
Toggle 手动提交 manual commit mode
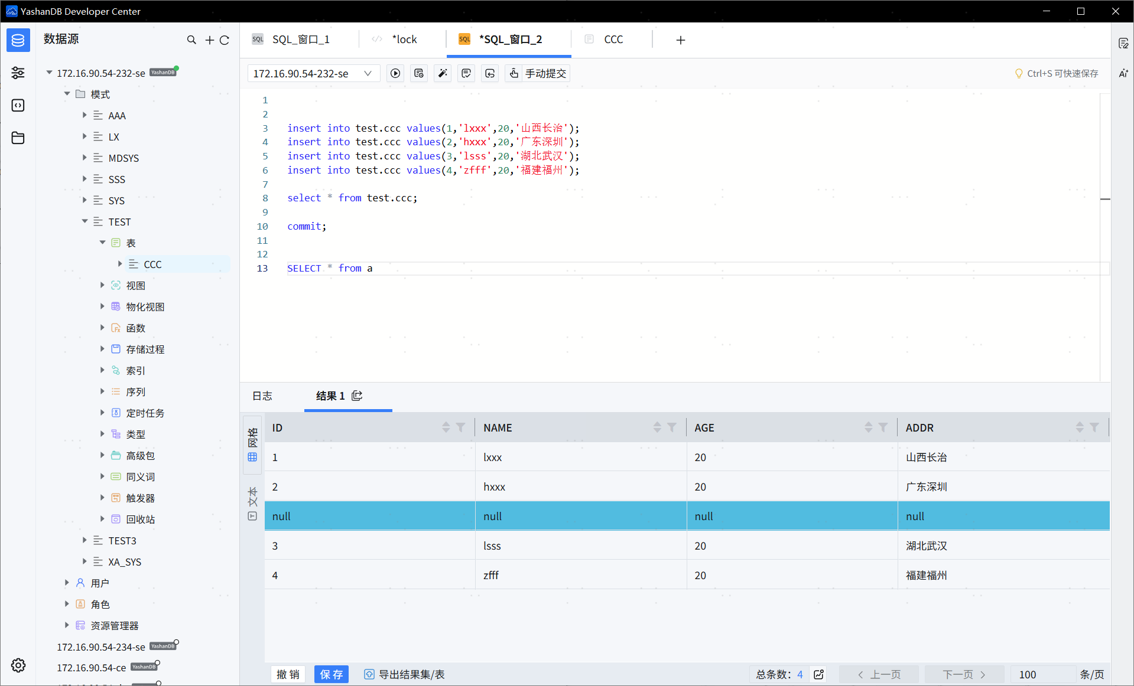pyautogui.click(x=538, y=73)
